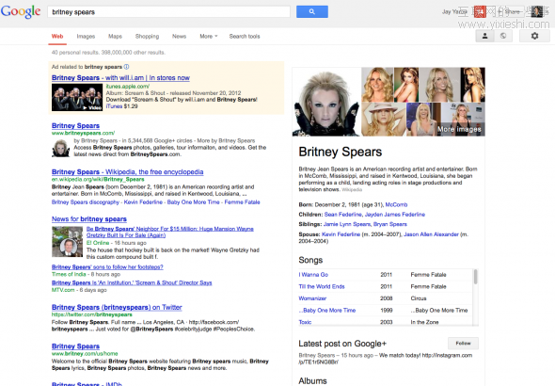Image resolution: width=555 pixels, height=386 pixels.
Task: Open the Shopping tab
Action: [x=147, y=36]
